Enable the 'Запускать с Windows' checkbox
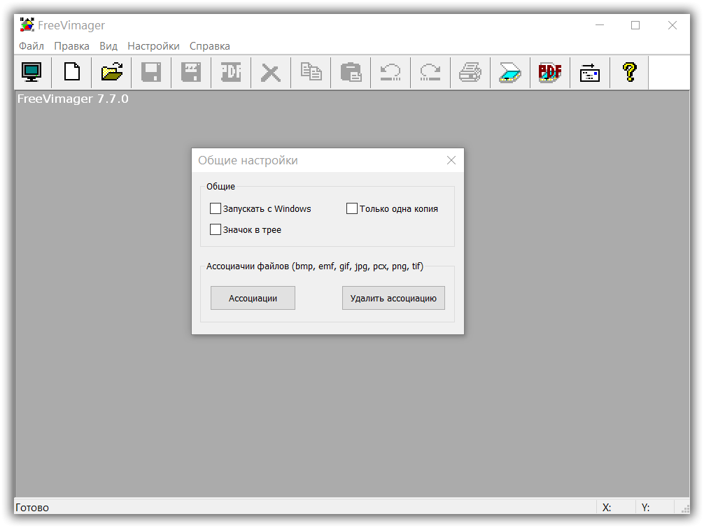The width and height of the screenshot is (704, 528). (216, 208)
